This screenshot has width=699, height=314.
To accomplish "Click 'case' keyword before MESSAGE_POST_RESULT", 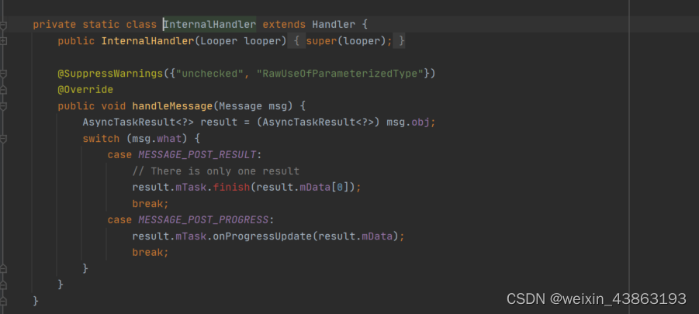I will coord(119,154).
